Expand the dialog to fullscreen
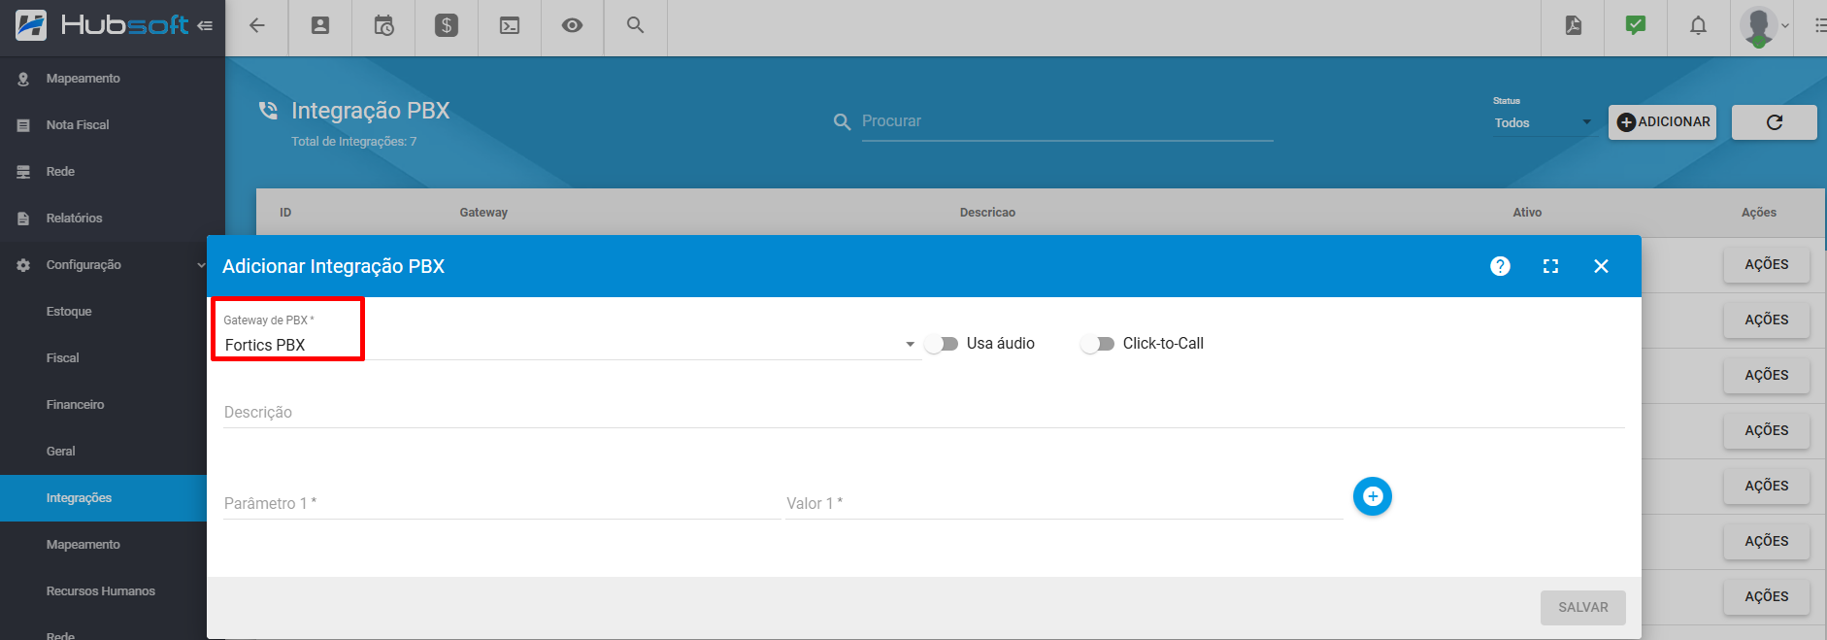Screen dimensions: 1827x640 [1550, 266]
